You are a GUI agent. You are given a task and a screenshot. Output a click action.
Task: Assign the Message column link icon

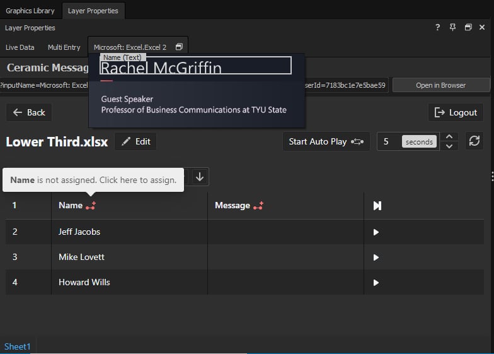(x=258, y=206)
